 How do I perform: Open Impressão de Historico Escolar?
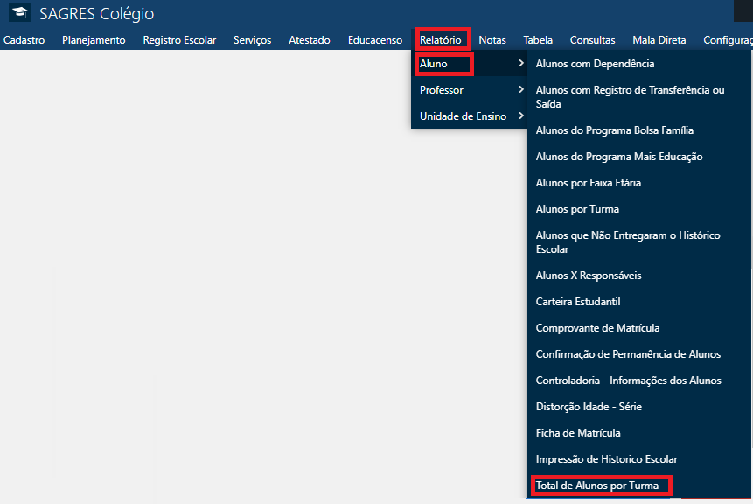606,459
